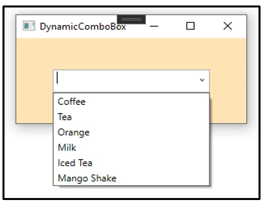This screenshot has height=203, width=265.
Task: Select the Milk entry
Action: click(x=132, y=148)
